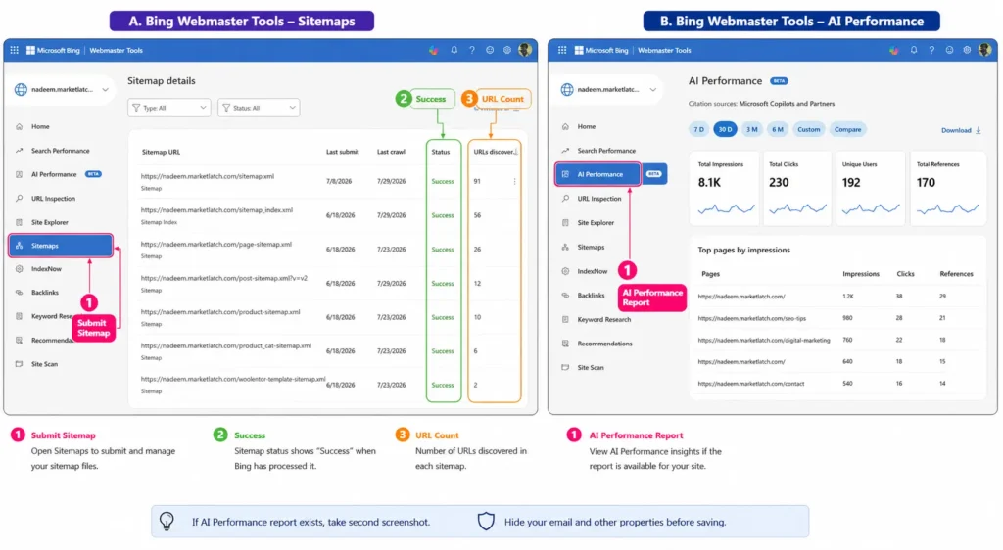Open Recommendations in AI Performance window sidebar
The height and width of the screenshot is (550, 1003).
point(604,344)
